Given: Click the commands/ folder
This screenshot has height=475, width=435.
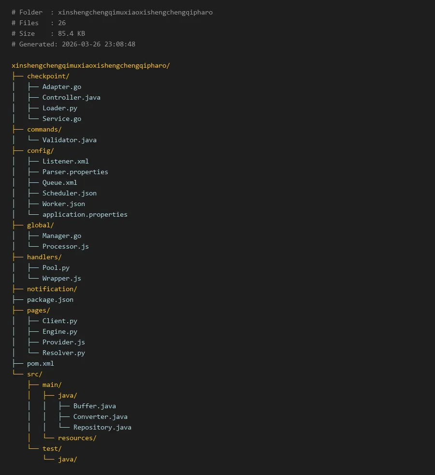Looking at the screenshot, I should (x=44, y=129).
